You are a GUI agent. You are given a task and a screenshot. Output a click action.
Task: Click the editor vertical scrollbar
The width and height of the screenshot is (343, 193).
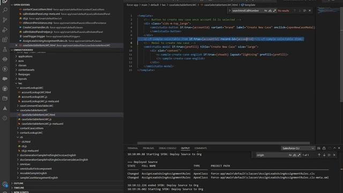(x=341, y=55)
